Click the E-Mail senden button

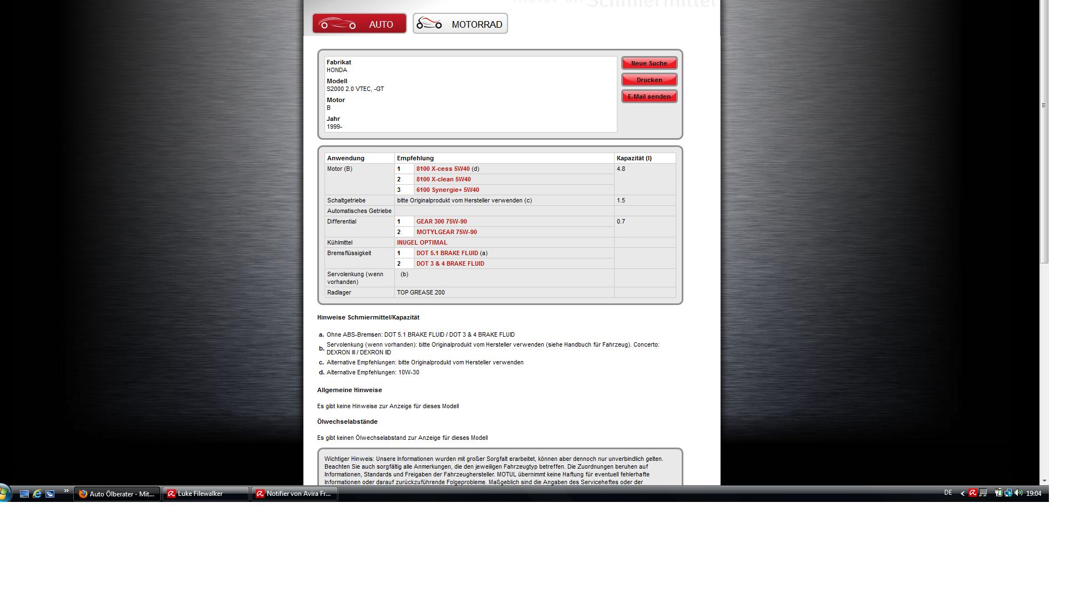[649, 97]
